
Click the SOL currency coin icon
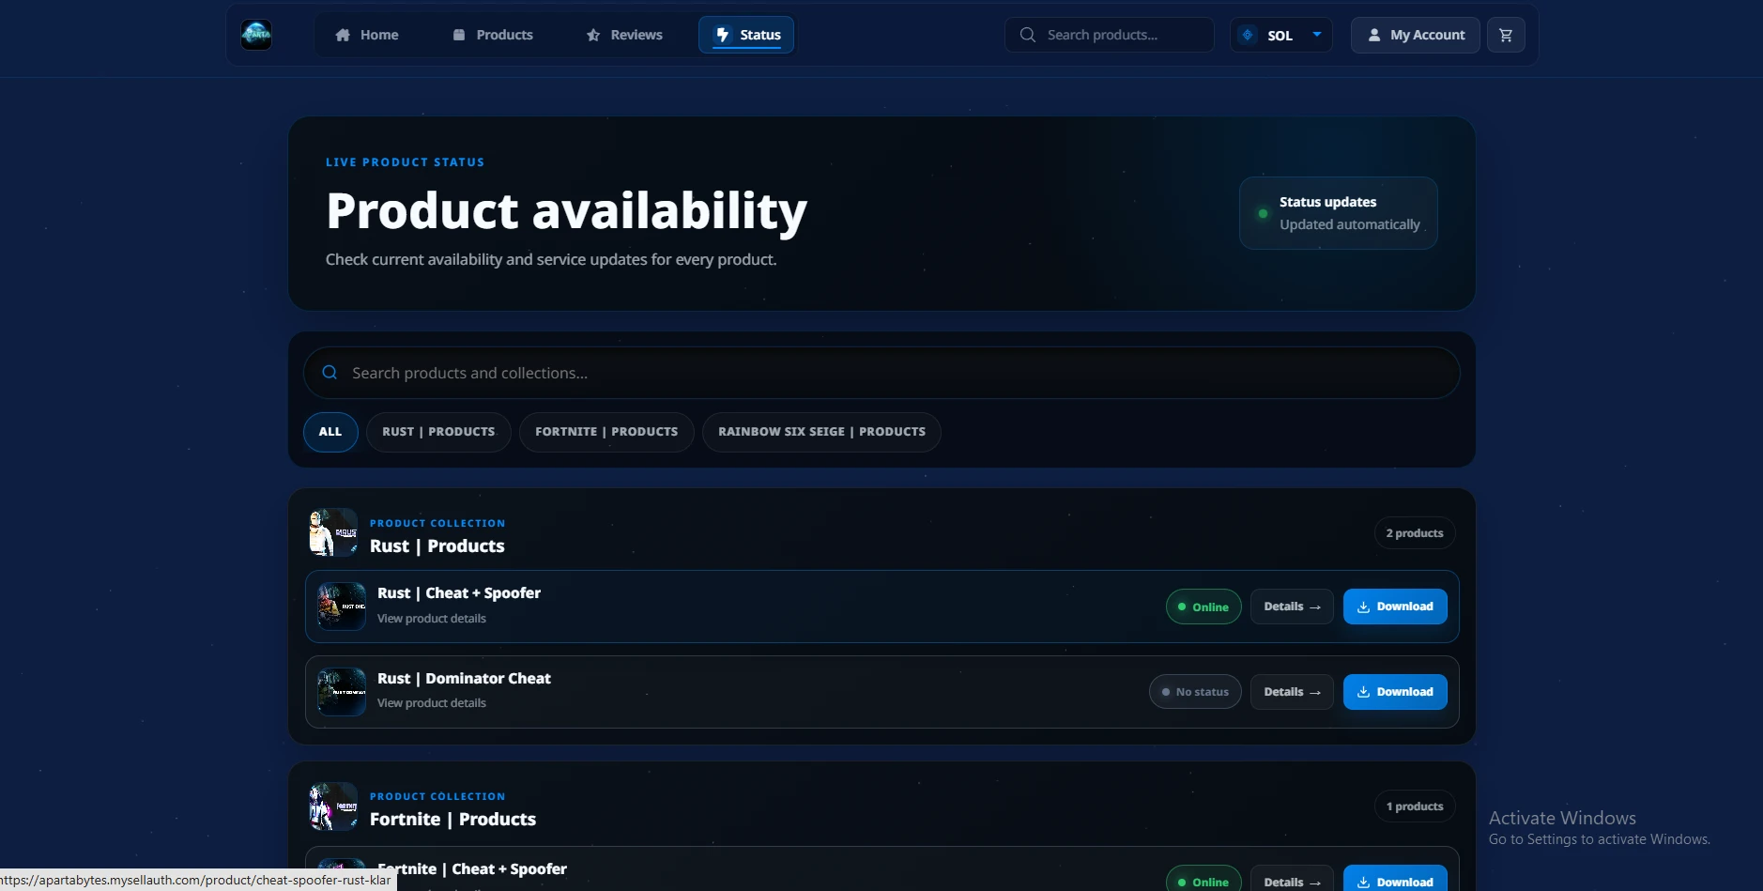pos(1248,35)
